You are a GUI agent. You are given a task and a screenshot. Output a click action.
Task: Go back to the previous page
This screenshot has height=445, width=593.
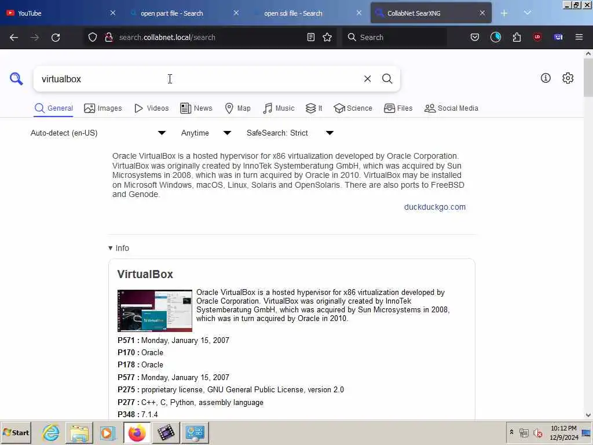tap(14, 38)
